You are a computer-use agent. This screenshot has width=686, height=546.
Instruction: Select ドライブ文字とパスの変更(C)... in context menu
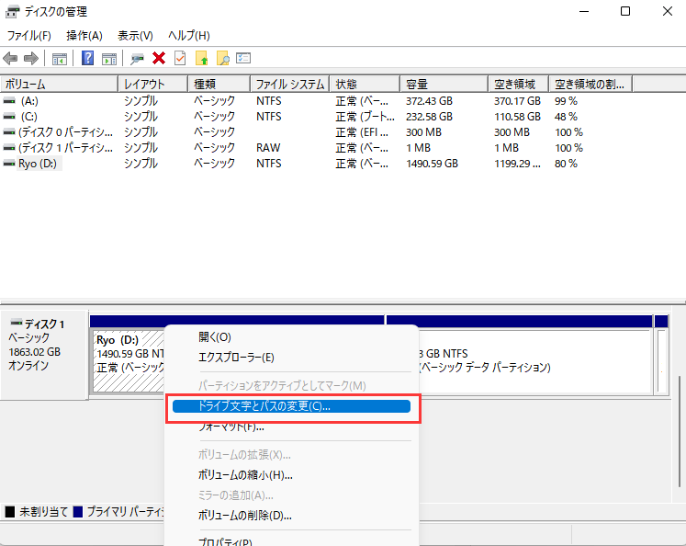(x=264, y=405)
